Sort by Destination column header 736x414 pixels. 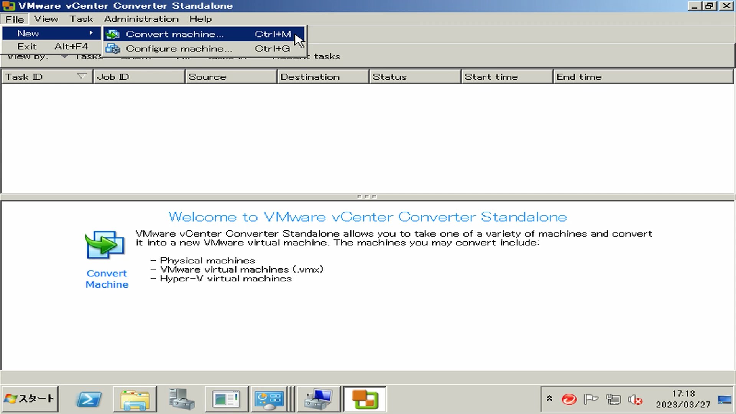tap(323, 77)
